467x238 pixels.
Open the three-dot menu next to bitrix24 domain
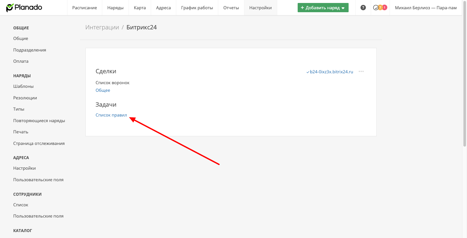(x=361, y=72)
